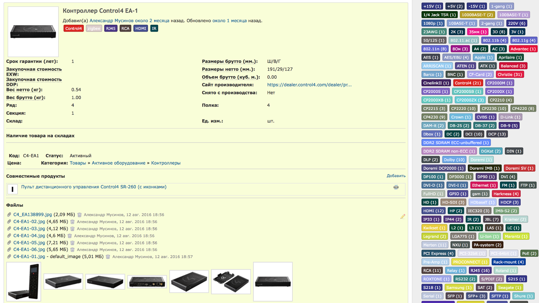Select tag Control4 (21) in tag cloud
The image size is (539, 303).
(x=468, y=83)
